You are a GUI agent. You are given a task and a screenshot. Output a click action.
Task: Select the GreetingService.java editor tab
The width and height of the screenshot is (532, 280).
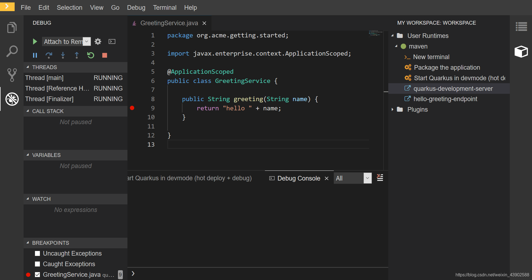click(x=169, y=23)
